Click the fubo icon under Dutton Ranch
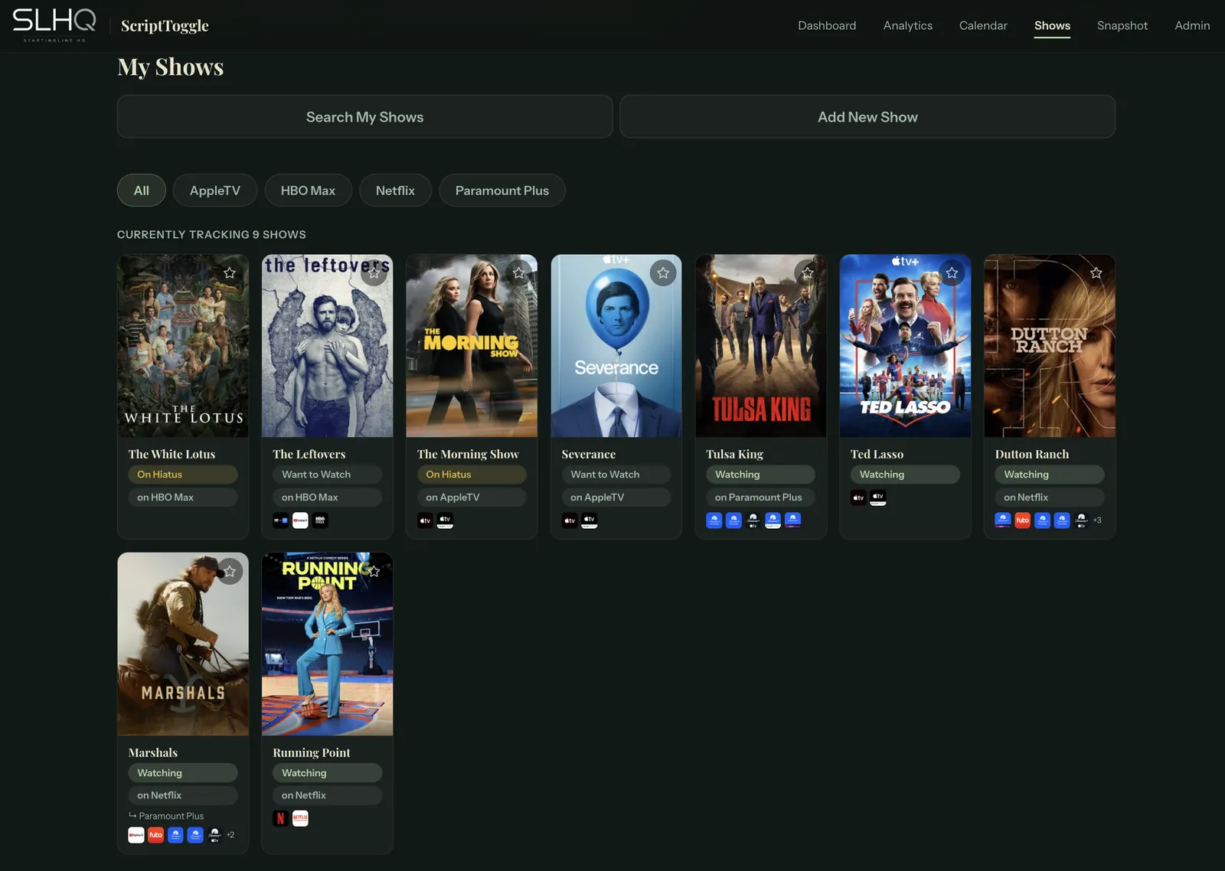Screen dimensions: 1225x871 [1023, 520]
